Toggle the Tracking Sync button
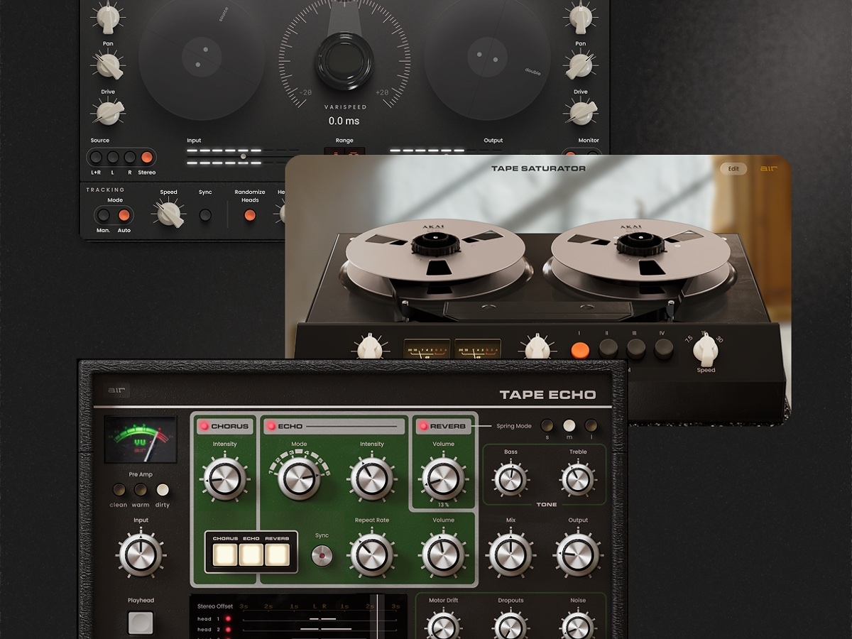The height and width of the screenshot is (639, 852). pyautogui.click(x=205, y=214)
